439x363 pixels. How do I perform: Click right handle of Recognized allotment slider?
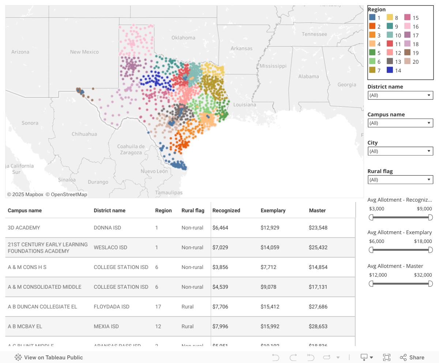click(x=430, y=217)
